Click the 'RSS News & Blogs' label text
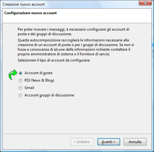154x152 pixels. (39, 80)
